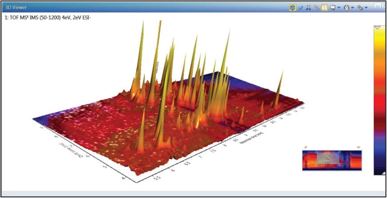Viewport: 387px width, 198px height.
Task: Expand the gauge icon dropdown arrow
Action: tap(353, 8)
